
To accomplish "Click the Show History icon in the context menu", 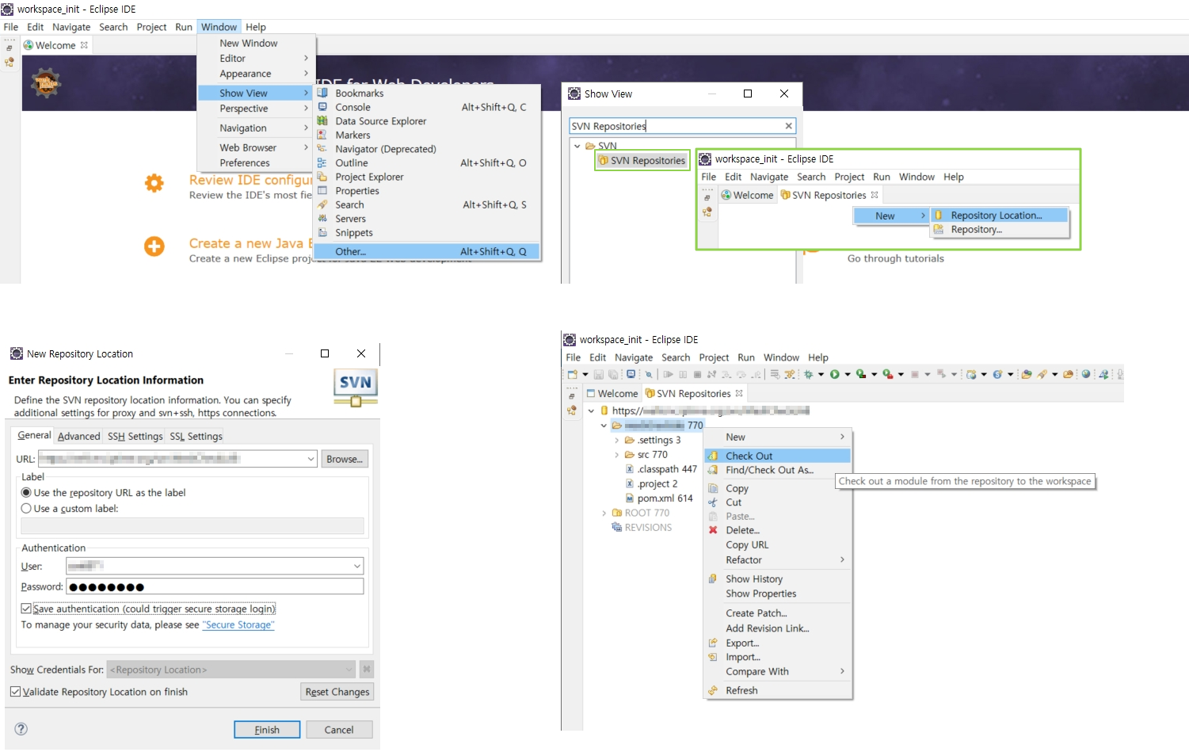I will point(713,578).
